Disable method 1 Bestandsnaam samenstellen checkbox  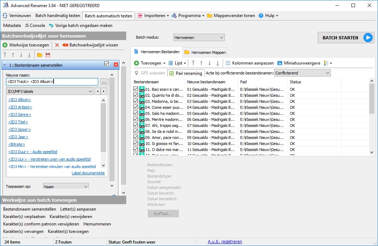click(x=107, y=64)
